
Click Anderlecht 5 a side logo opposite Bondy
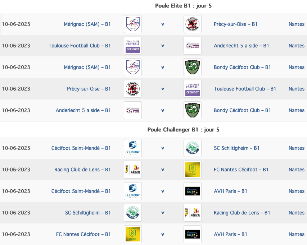133,110
